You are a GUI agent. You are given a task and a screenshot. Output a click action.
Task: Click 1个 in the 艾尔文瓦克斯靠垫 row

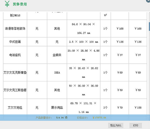click(x=105, y=72)
